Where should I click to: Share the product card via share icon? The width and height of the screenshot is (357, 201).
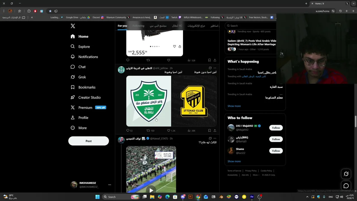pyautogui.click(x=180, y=46)
